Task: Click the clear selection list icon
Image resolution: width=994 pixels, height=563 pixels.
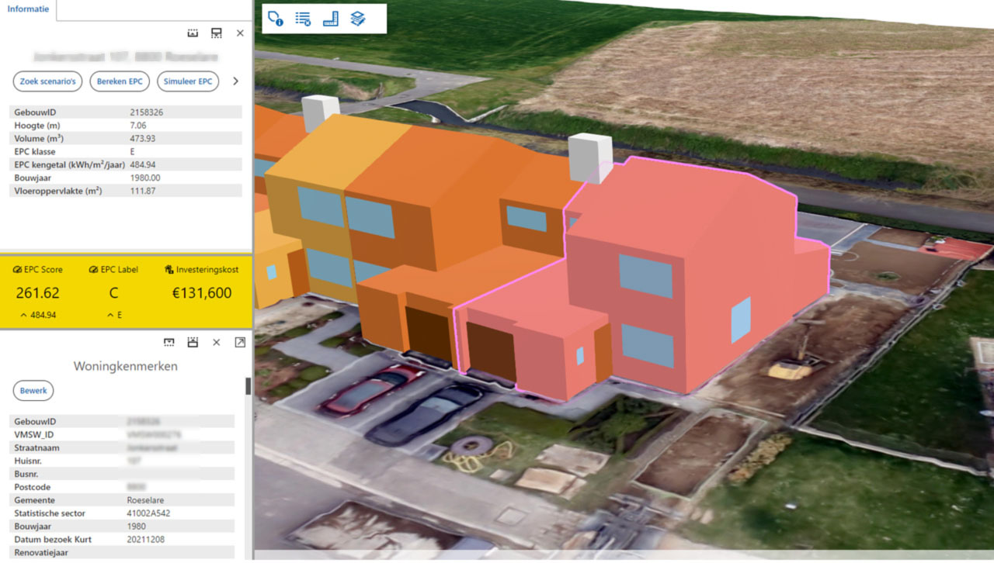Action: point(303,19)
